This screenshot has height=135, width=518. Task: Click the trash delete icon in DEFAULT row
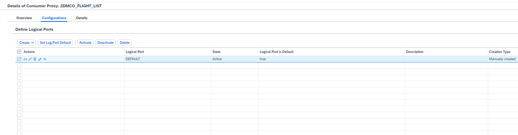click(35, 59)
